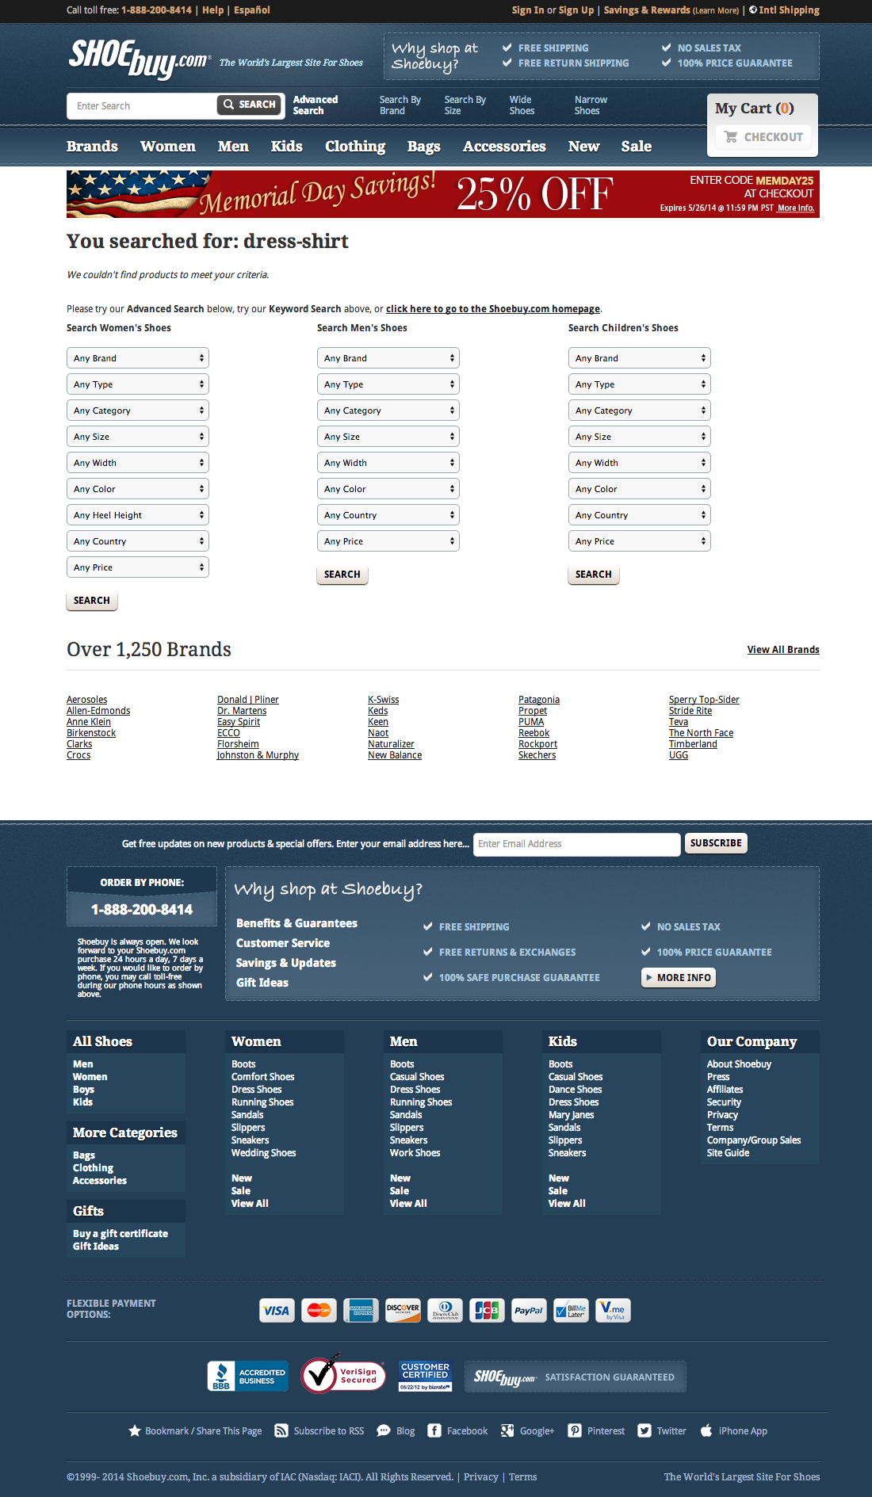Open the Clothing navigation menu
872x1497 pixels.
coord(355,147)
